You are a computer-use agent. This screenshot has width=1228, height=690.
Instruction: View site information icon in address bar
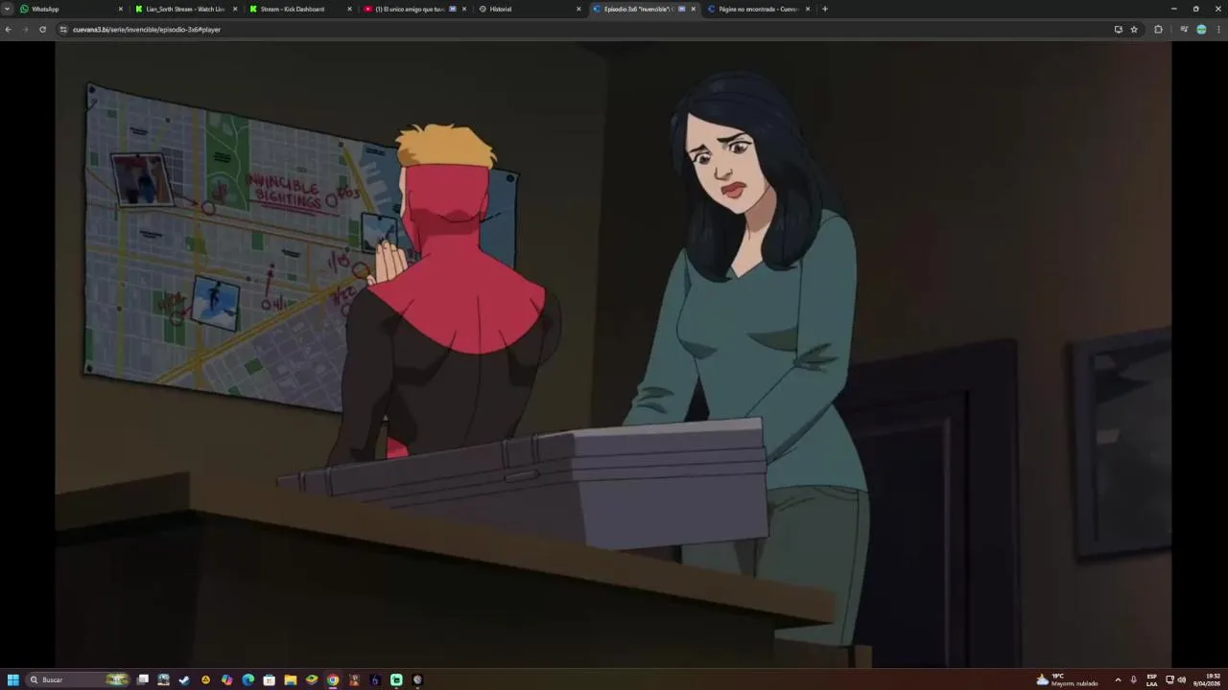pyautogui.click(x=63, y=30)
